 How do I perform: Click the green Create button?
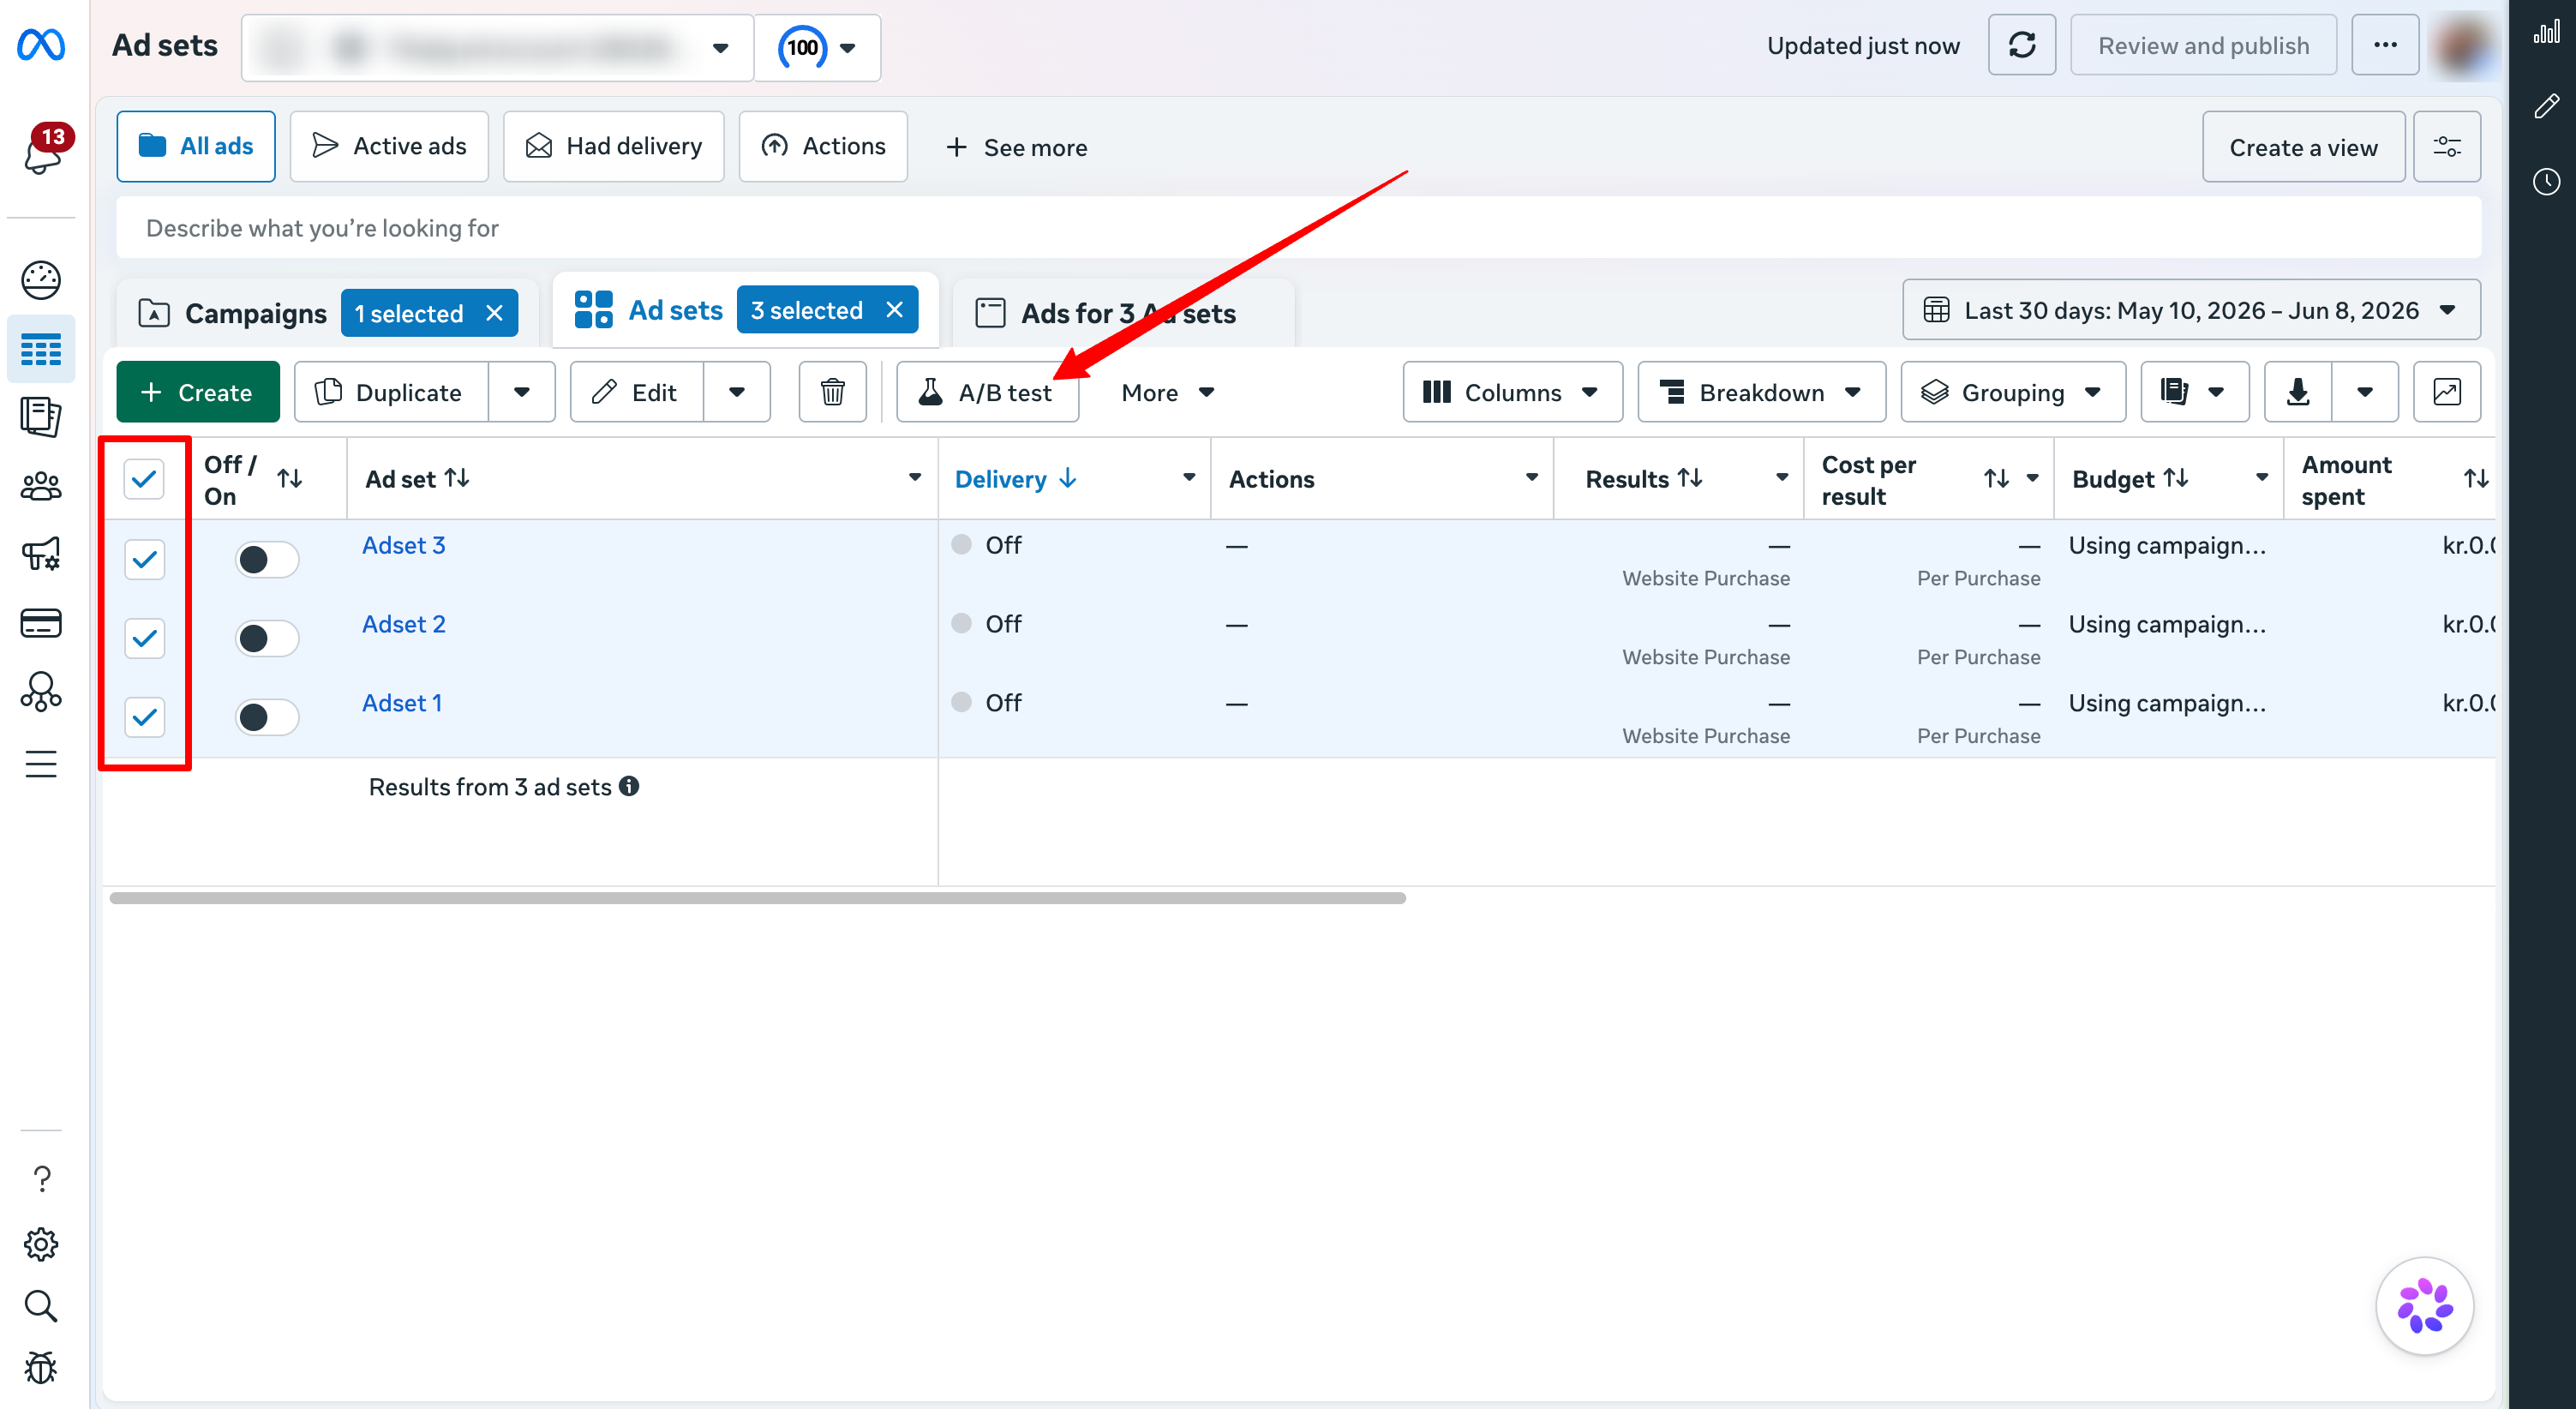[x=198, y=392]
